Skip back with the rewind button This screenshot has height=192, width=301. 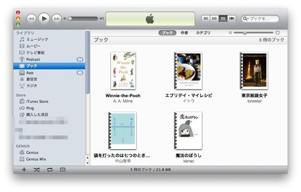point(31,19)
